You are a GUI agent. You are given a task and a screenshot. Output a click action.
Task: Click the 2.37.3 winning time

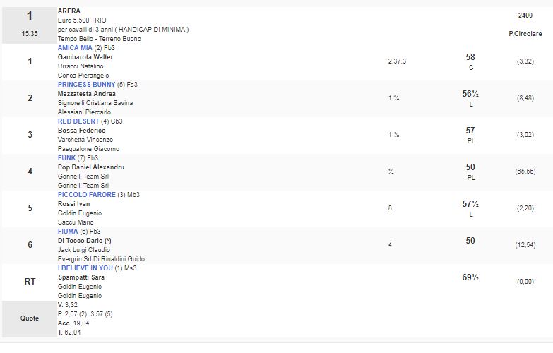click(x=397, y=61)
